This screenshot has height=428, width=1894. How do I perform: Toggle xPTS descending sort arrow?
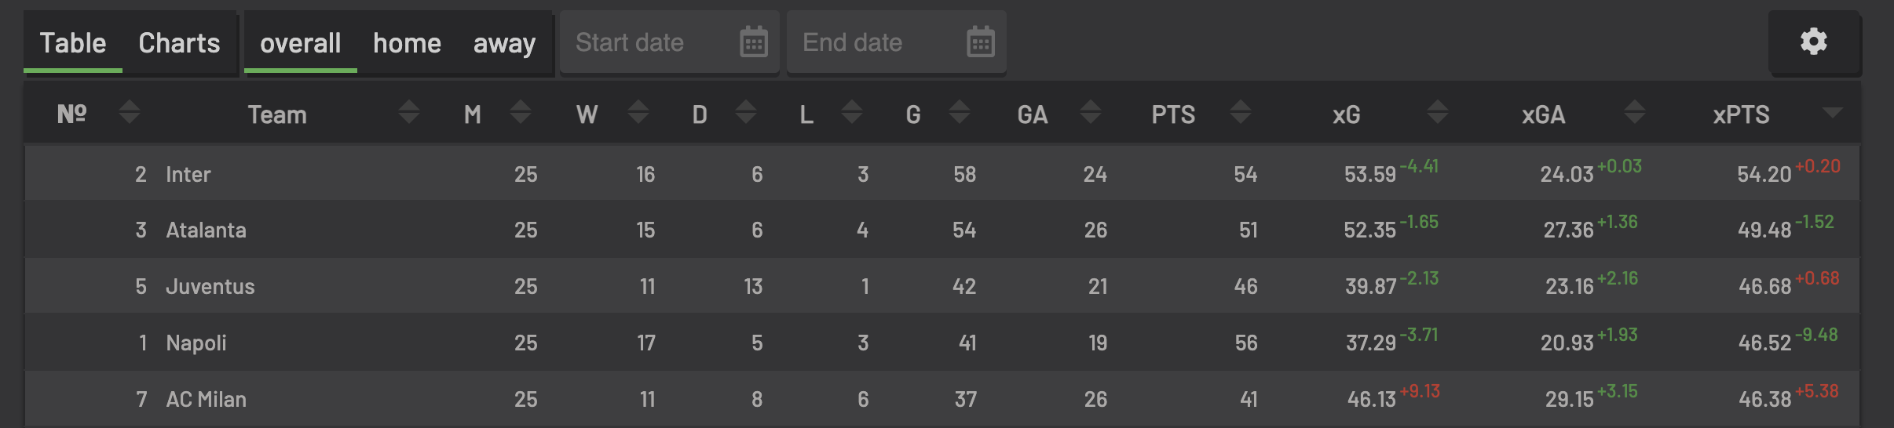point(1832,113)
